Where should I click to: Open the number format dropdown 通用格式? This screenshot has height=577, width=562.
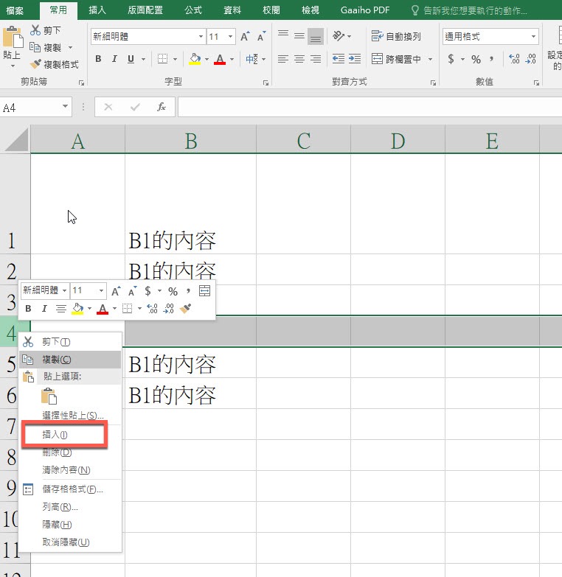coord(533,36)
